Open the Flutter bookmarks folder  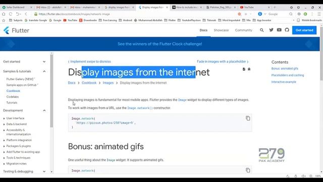click(x=170, y=20)
